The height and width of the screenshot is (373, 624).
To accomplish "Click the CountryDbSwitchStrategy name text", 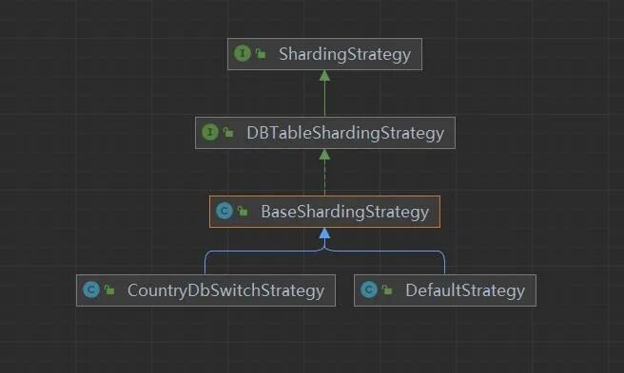I will (225, 290).
